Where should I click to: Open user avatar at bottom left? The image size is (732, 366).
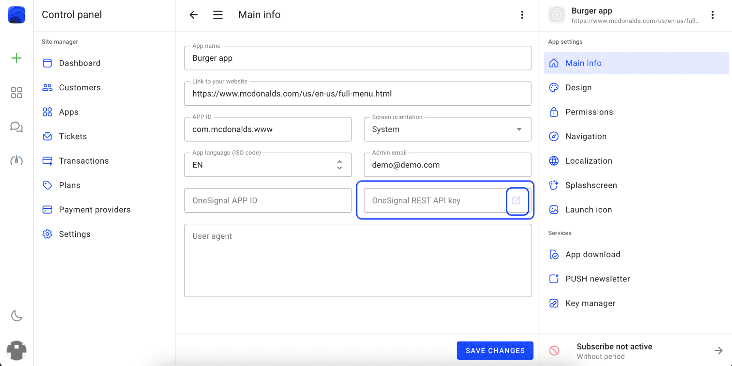tap(16, 350)
